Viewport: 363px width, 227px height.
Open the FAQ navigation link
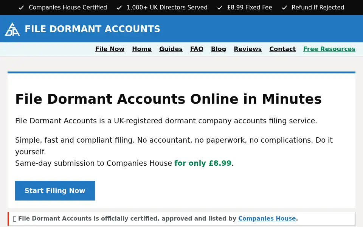click(x=197, y=49)
